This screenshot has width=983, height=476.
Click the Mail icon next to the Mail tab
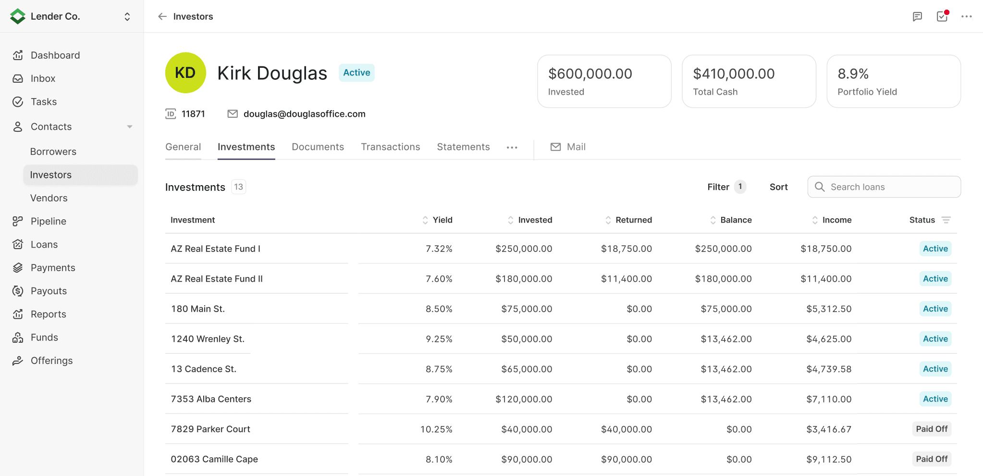(555, 147)
